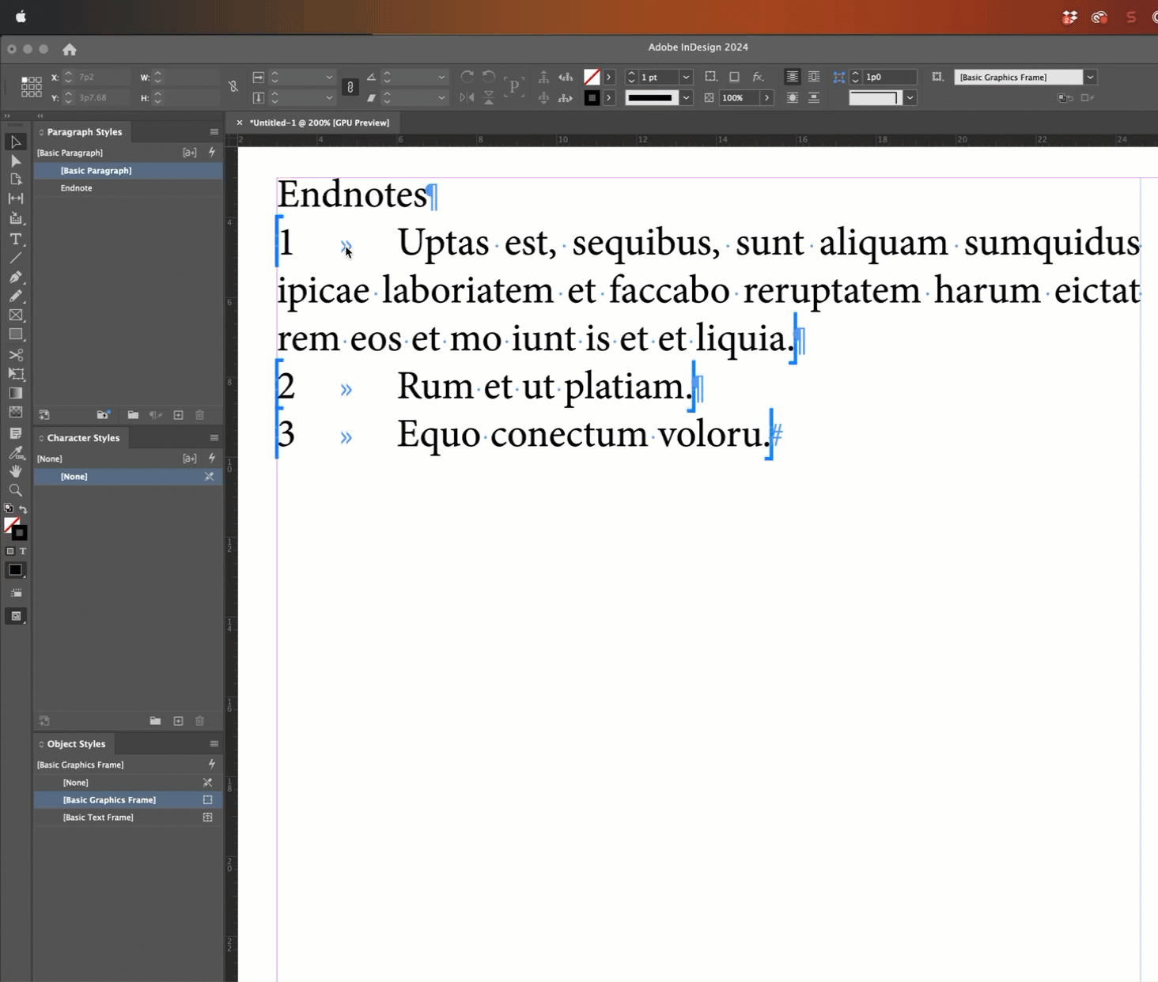
Task: Create new paragraph style icon
Action: (x=178, y=415)
